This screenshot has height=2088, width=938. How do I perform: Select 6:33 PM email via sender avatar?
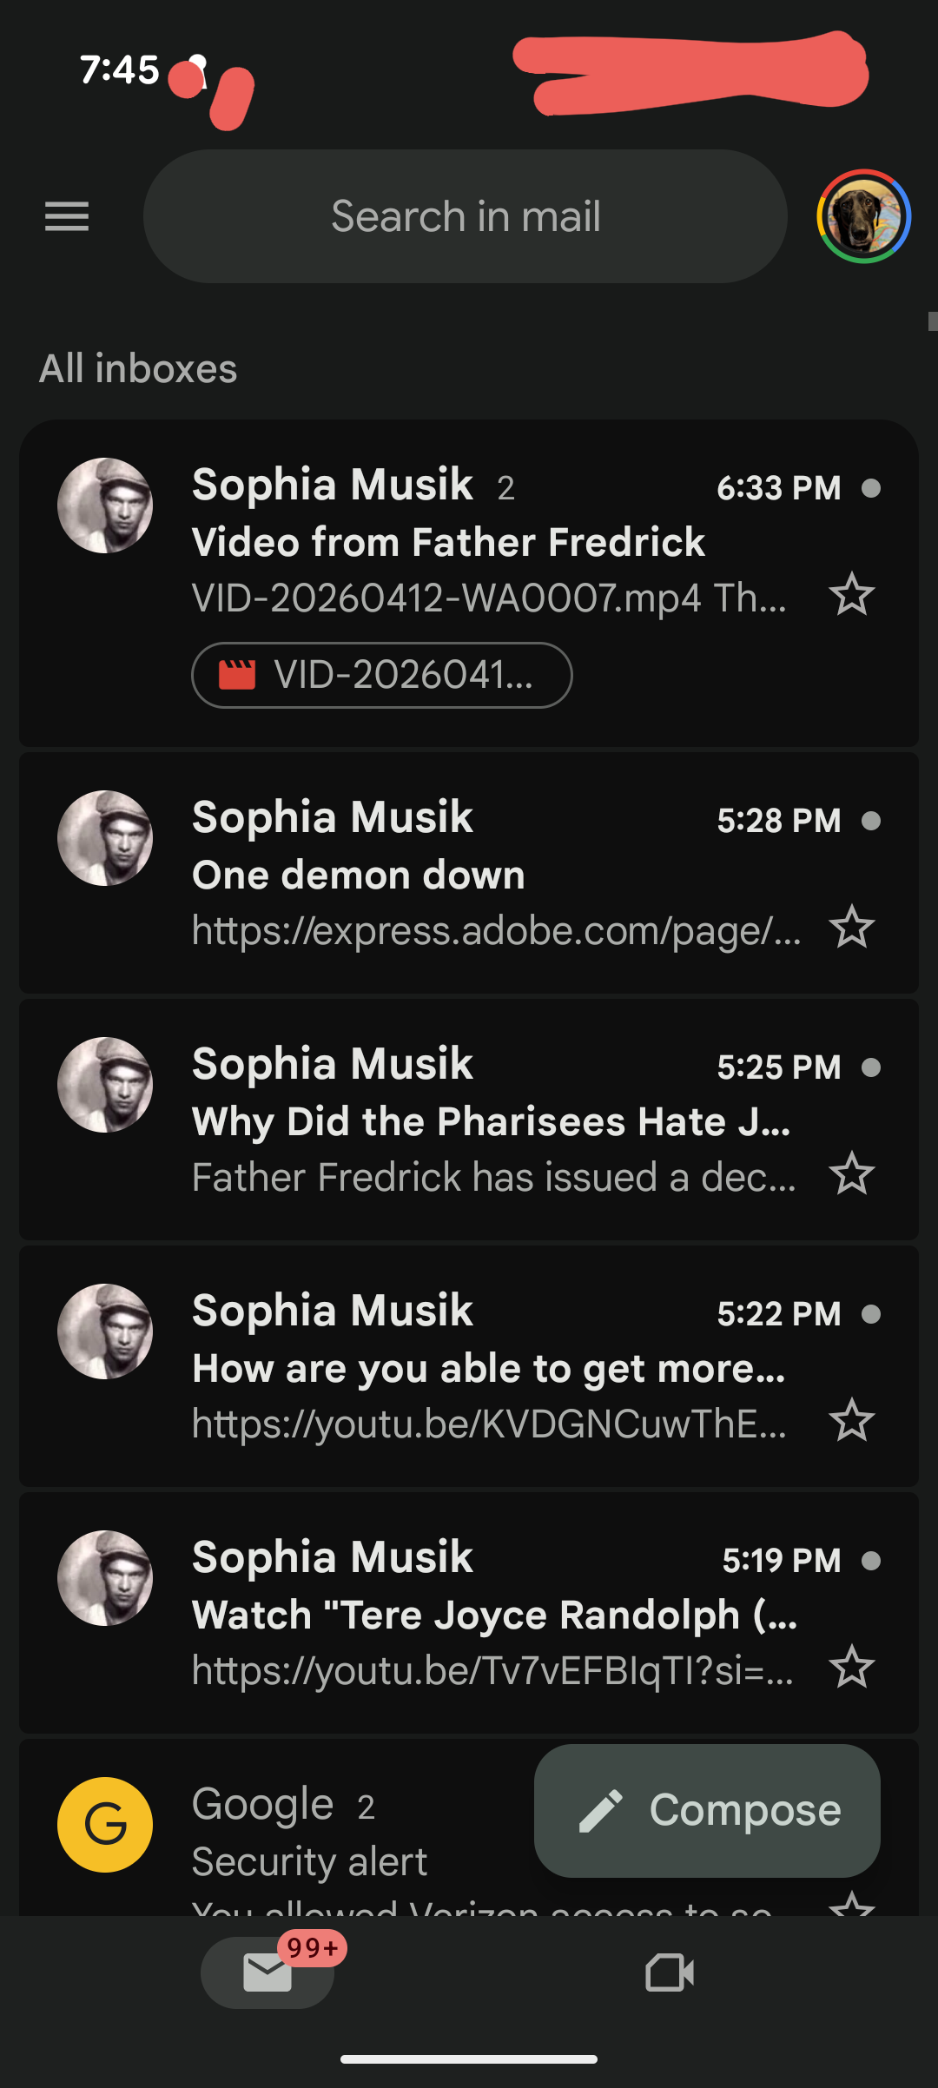[105, 505]
